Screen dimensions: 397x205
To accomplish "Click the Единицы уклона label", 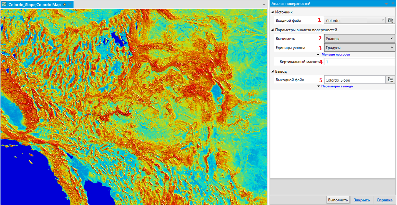I will pos(290,48).
